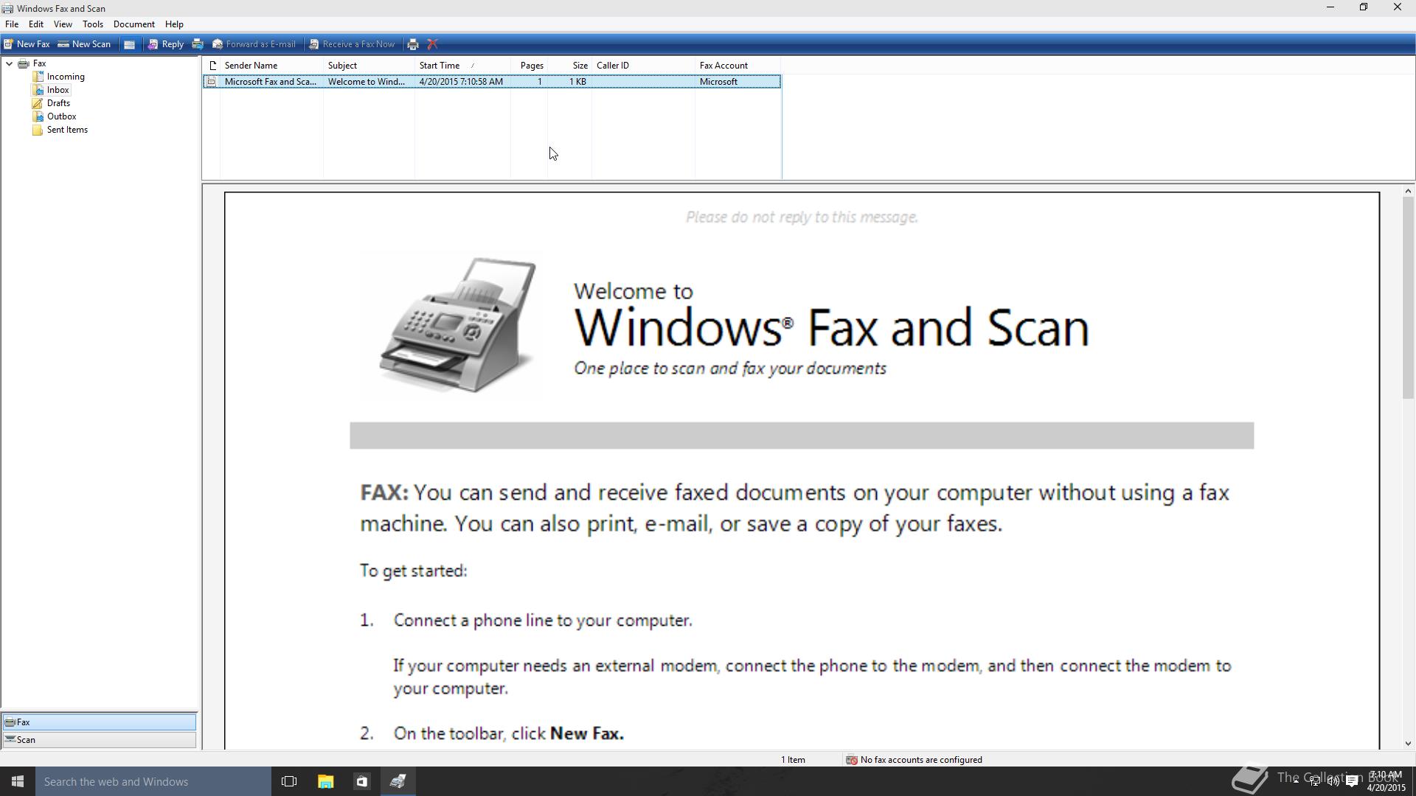The width and height of the screenshot is (1416, 796).
Task: Click Receive a Fax Now button
Action: [x=352, y=44]
